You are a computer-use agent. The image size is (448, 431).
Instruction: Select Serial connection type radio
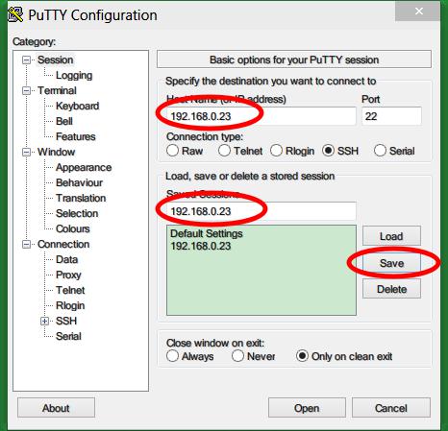tap(380, 151)
